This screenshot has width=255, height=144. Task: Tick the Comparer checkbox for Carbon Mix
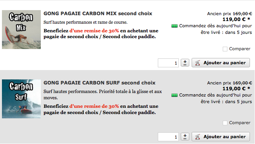point(225,49)
